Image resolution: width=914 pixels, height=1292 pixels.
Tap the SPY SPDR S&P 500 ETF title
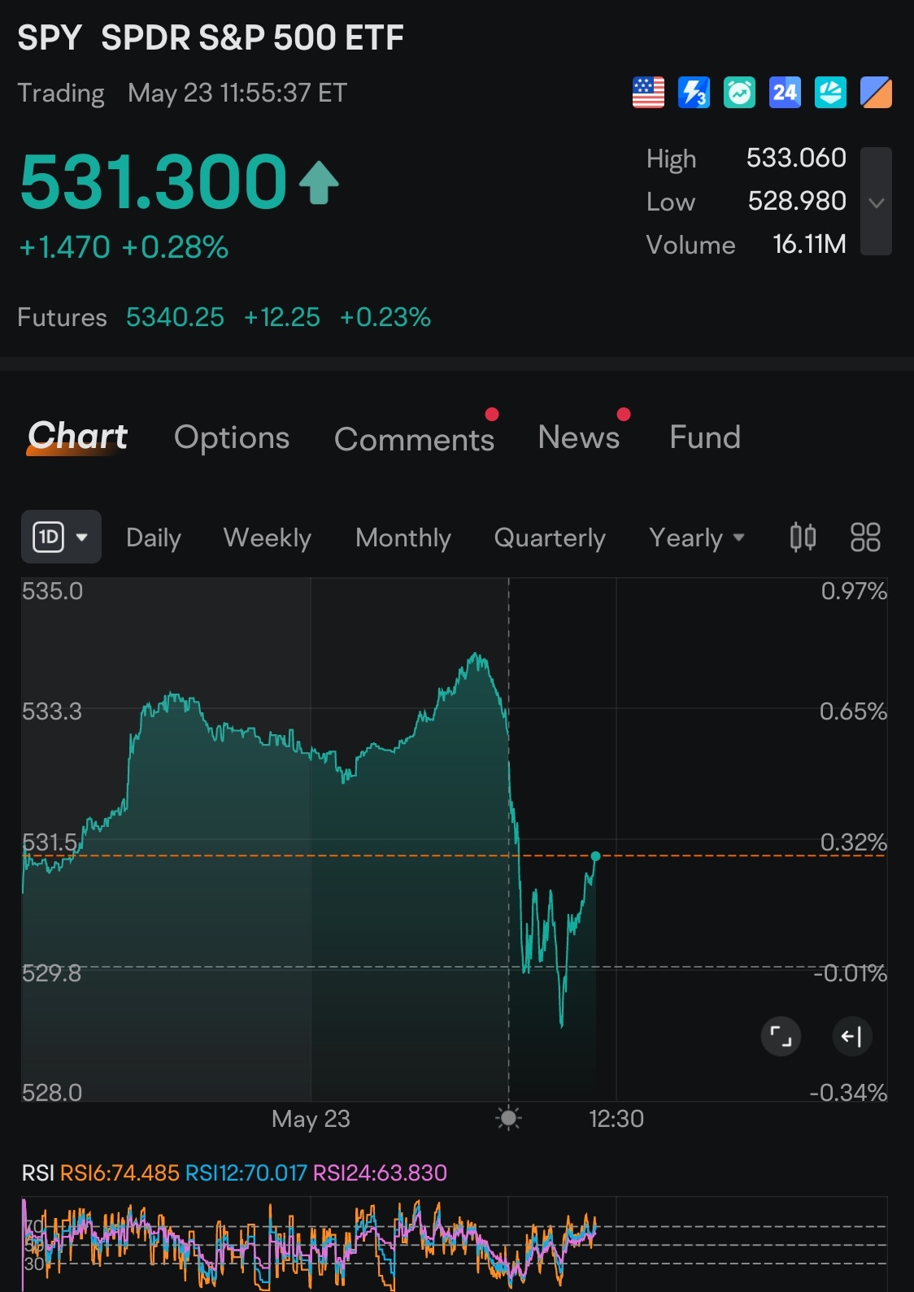[211, 37]
